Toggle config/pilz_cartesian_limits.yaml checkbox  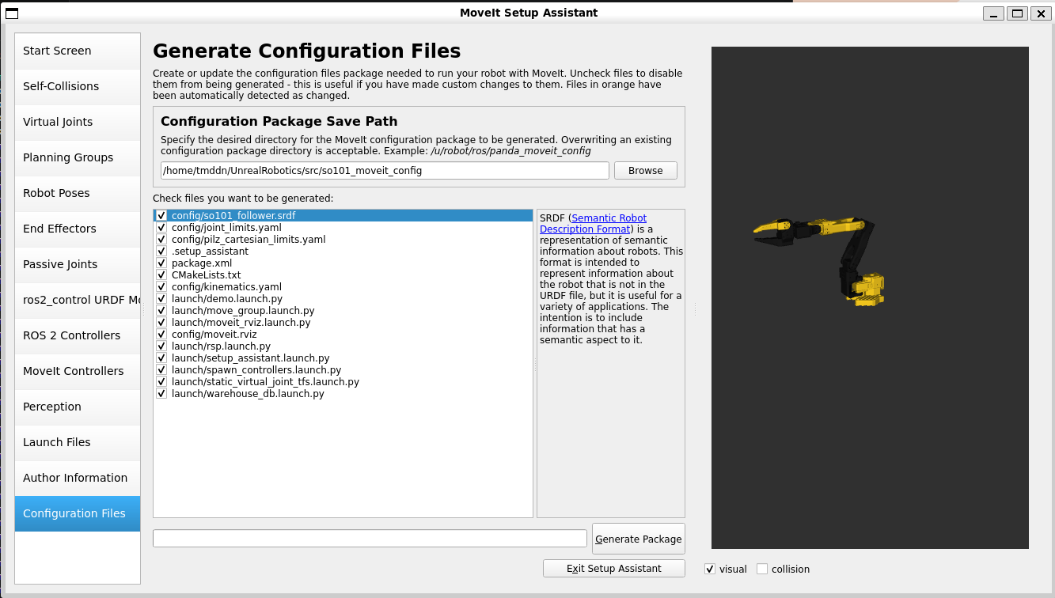[161, 239]
